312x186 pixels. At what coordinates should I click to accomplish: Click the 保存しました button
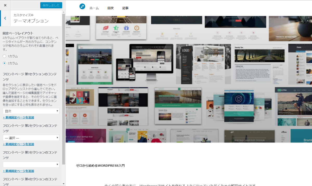pyautogui.click(x=51, y=5)
